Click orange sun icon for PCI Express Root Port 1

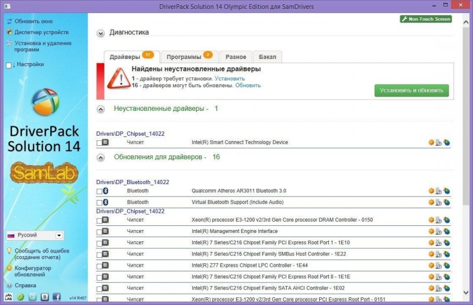432,242
